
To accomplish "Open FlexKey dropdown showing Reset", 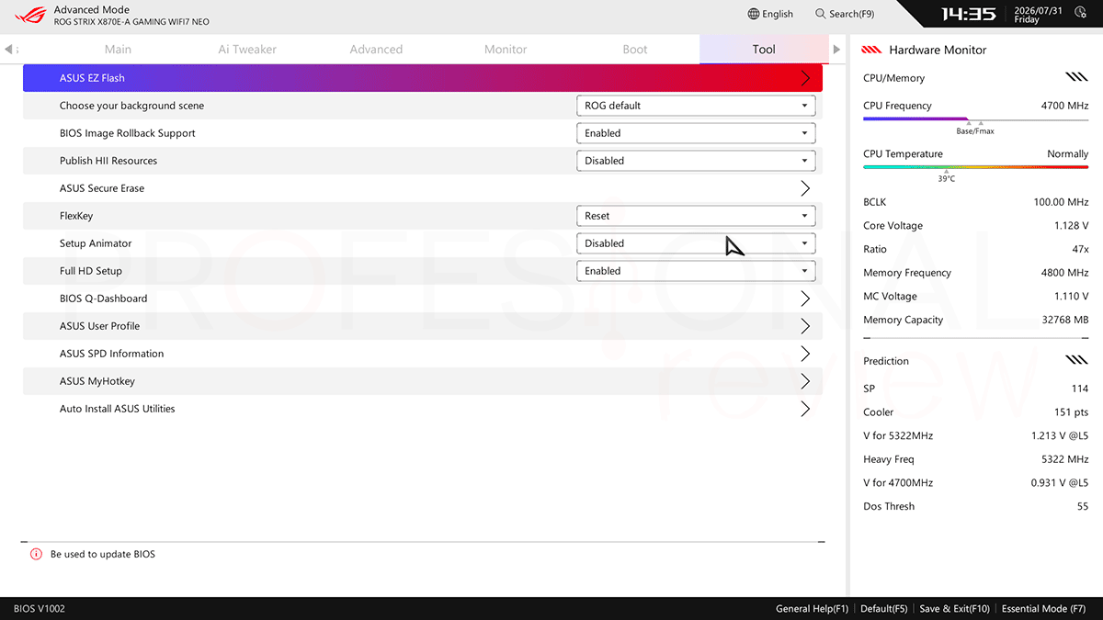I will coord(696,216).
